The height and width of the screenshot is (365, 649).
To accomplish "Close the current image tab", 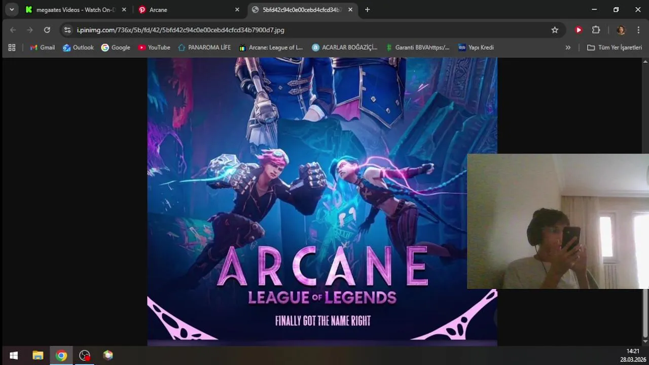I will [350, 10].
